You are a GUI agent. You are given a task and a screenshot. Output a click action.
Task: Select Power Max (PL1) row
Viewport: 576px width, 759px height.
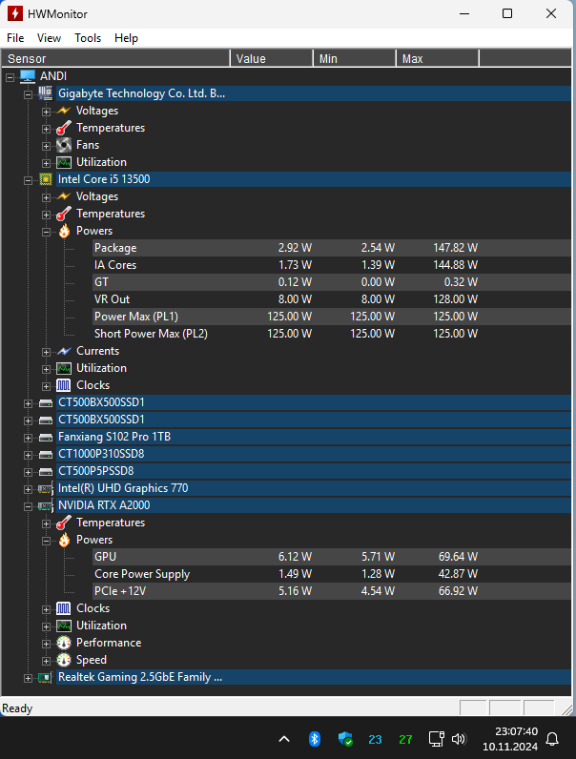click(332, 317)
